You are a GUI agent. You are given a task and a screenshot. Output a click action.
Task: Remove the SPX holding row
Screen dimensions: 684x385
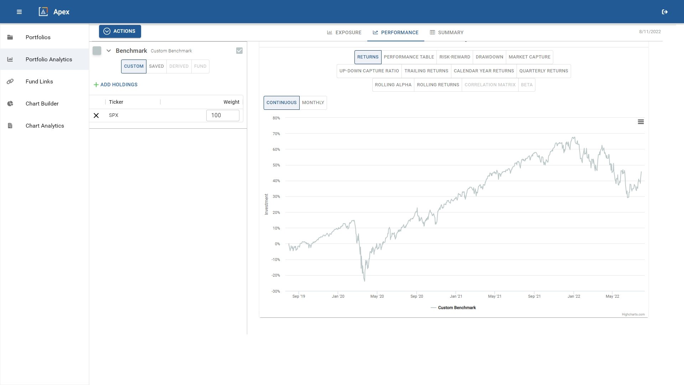(x=96, y=115)
